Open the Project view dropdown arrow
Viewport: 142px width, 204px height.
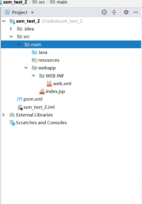tap(32, 13)
